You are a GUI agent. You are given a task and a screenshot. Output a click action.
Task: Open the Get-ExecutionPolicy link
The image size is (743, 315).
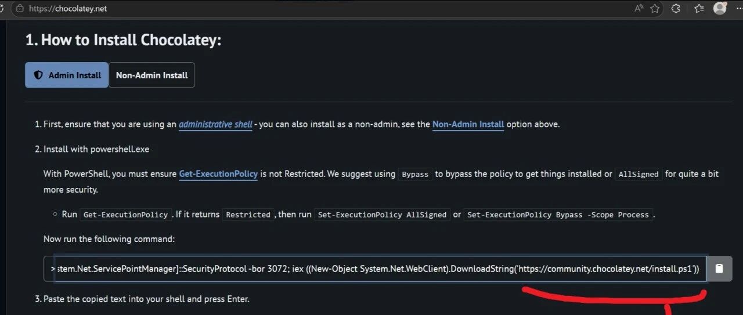218,173
